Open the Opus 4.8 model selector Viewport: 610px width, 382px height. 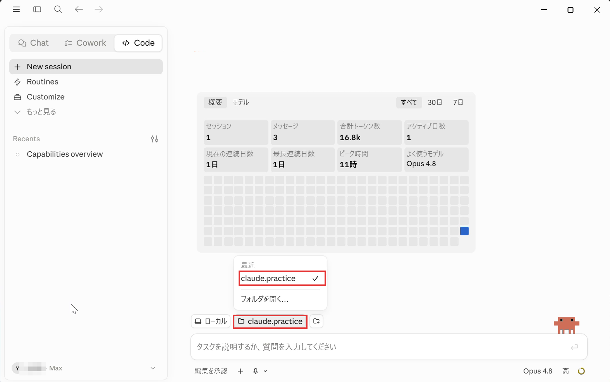(538, 371)
